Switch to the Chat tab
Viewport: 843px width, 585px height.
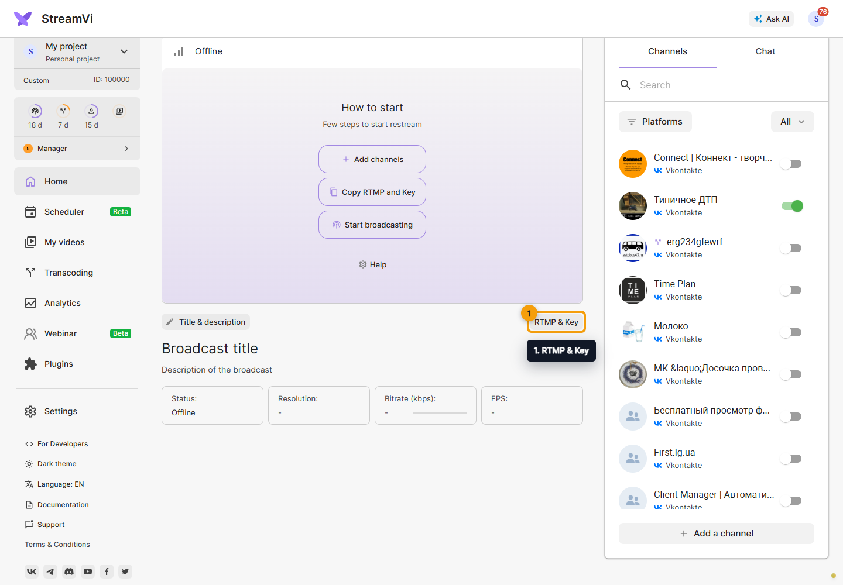765,51
